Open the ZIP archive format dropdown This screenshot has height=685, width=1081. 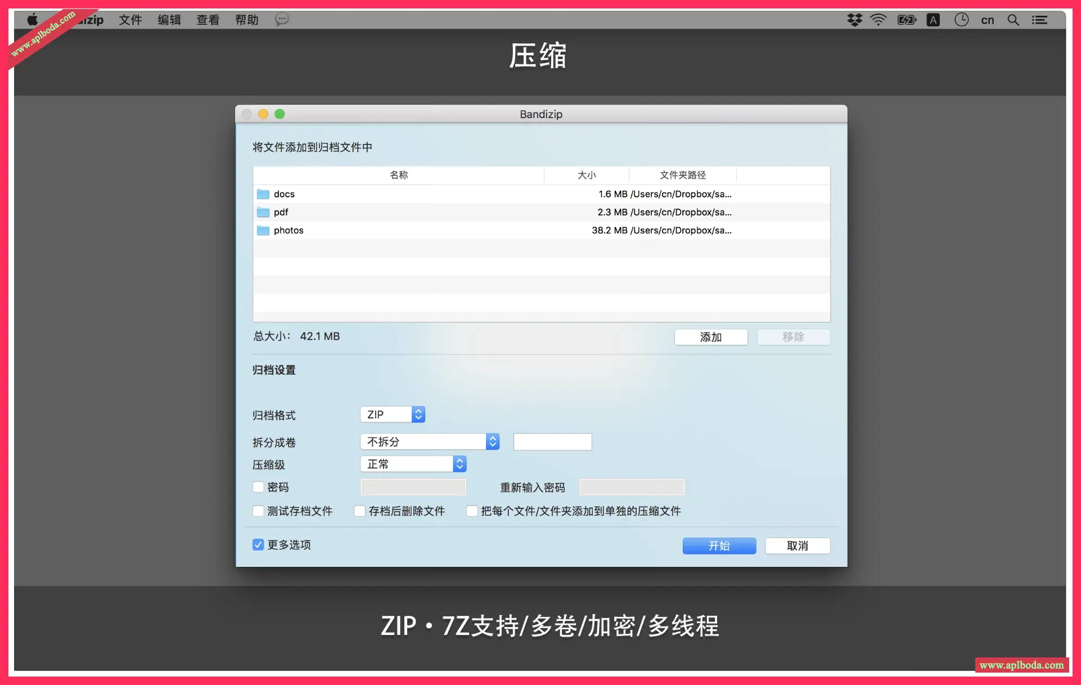[393, 414]
